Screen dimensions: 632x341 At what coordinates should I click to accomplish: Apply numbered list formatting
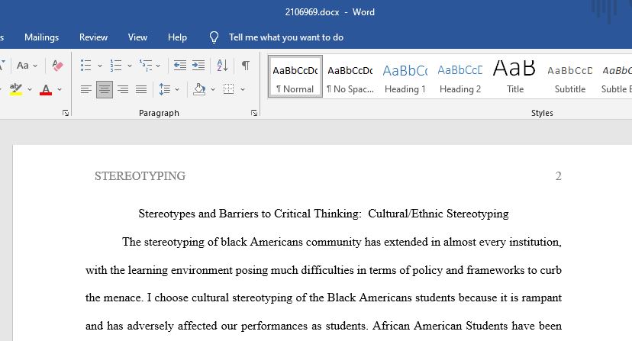[116, 66]
